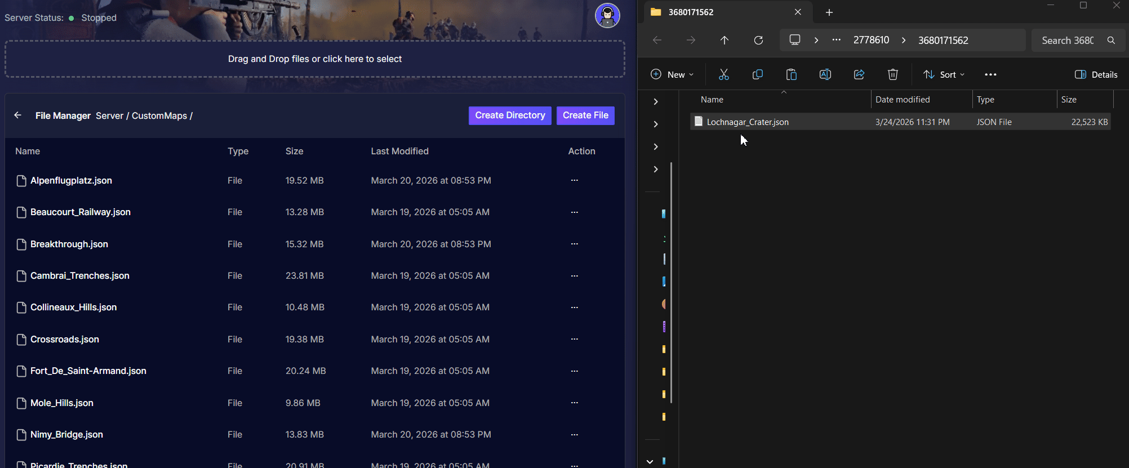Click the Delete trash can icon

893,74
